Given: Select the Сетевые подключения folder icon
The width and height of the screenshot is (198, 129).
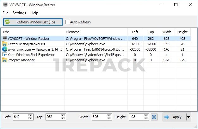Looking at the screenshot, I should [4, 44].
